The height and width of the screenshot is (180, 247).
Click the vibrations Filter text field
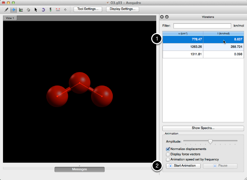[x=202, y=26]
